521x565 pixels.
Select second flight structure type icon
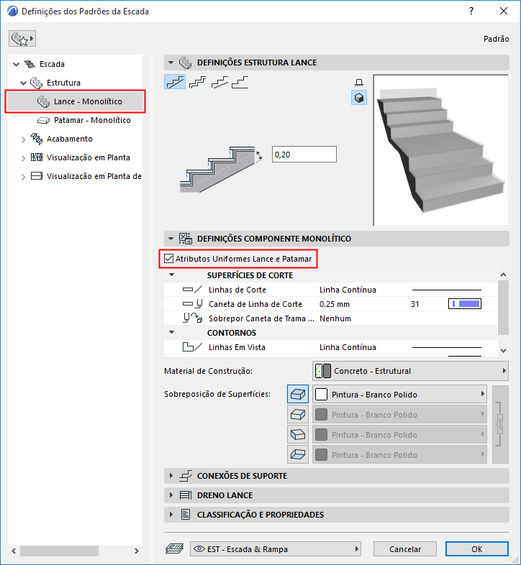click(197, 83)
